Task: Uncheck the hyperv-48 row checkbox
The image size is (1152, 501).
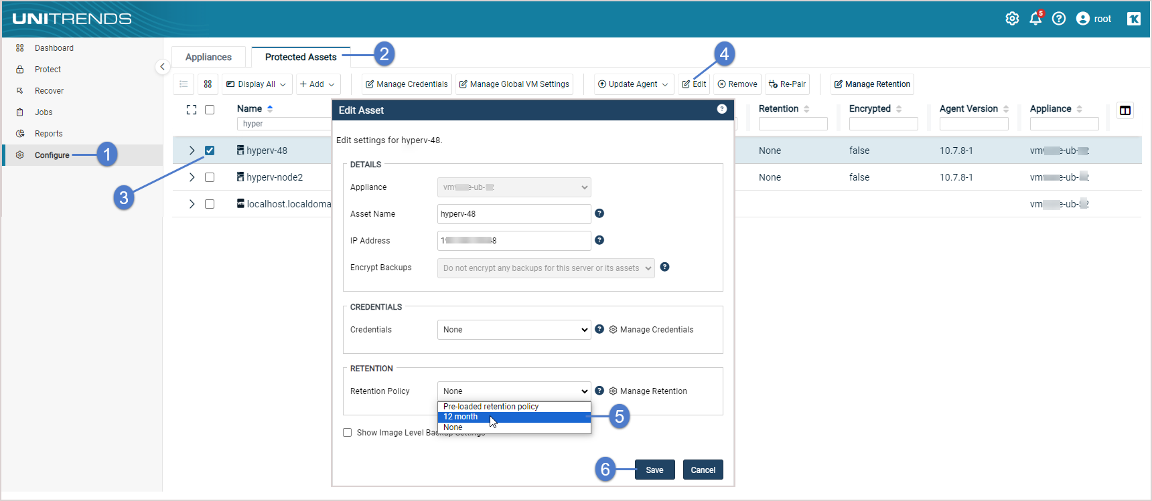Action: [x=210, y=151]
